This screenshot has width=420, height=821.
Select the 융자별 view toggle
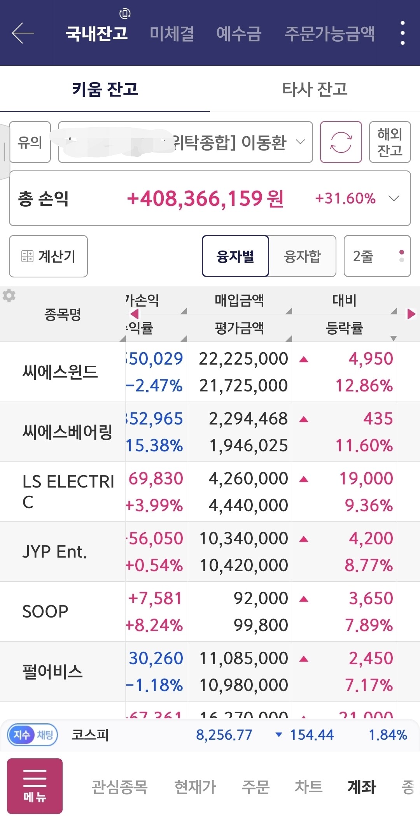click(x=235, y=256)
